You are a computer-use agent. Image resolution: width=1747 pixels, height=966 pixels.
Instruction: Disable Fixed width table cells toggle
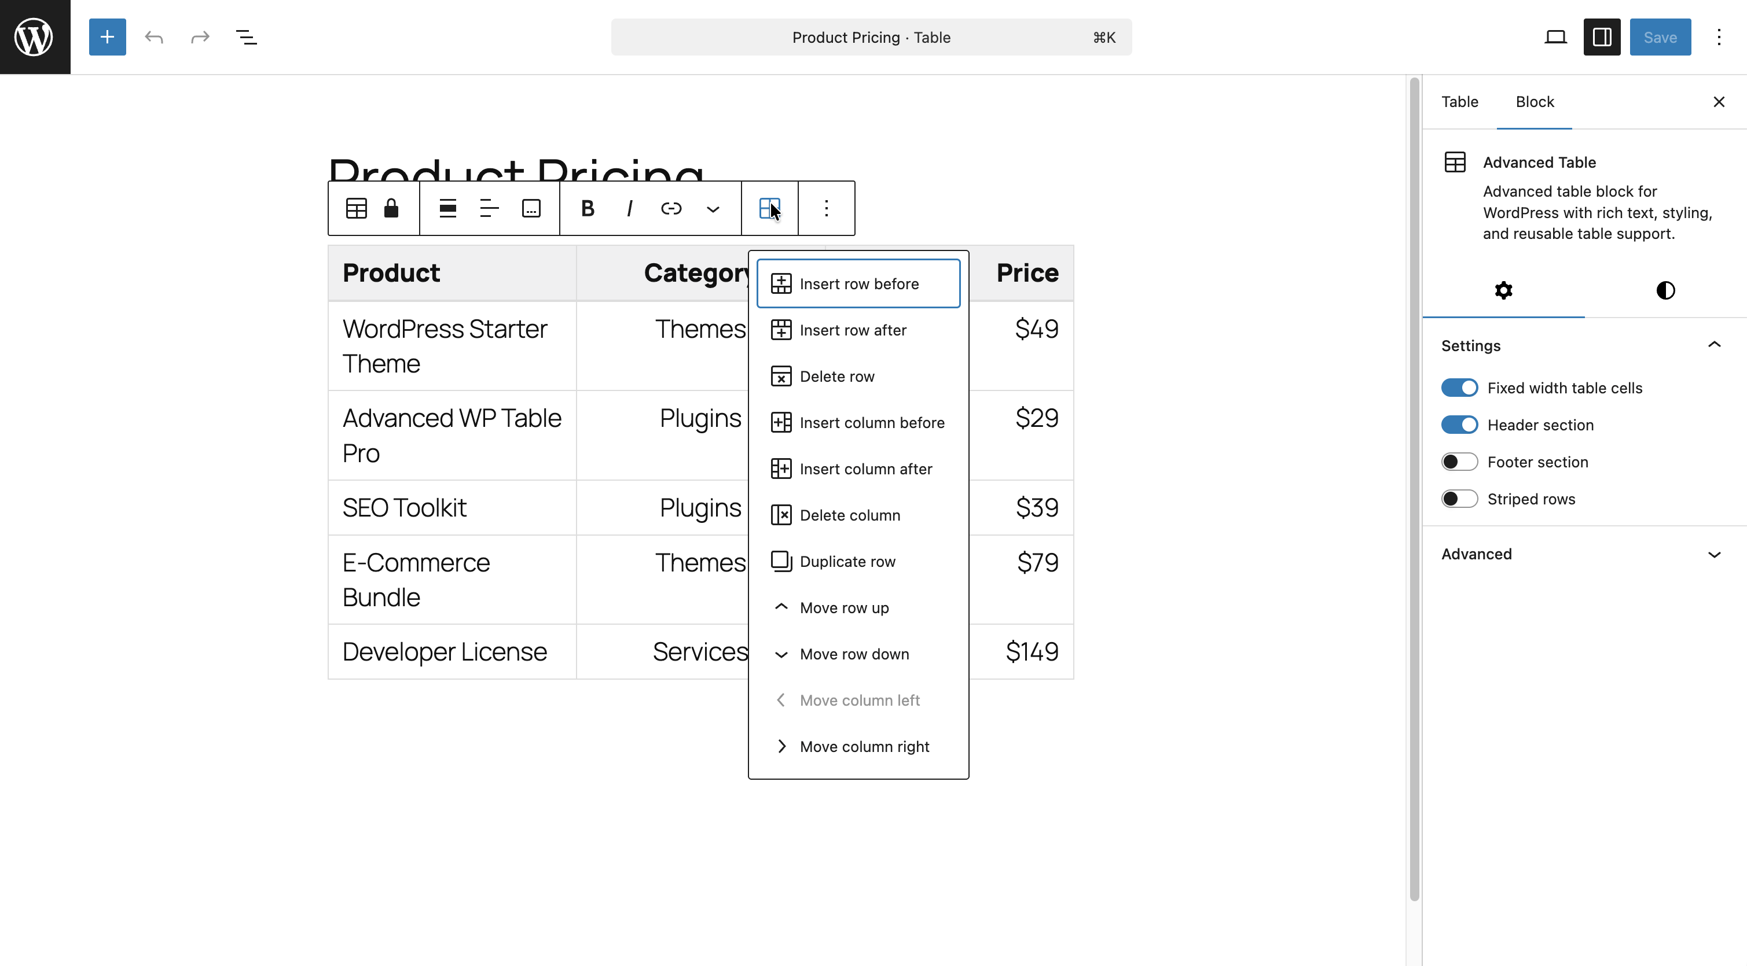(1459, 388)
